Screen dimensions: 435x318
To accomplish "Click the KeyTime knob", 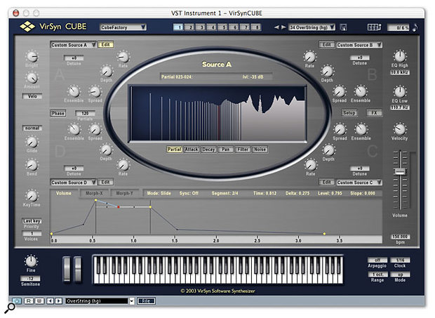I will [32, 196].
